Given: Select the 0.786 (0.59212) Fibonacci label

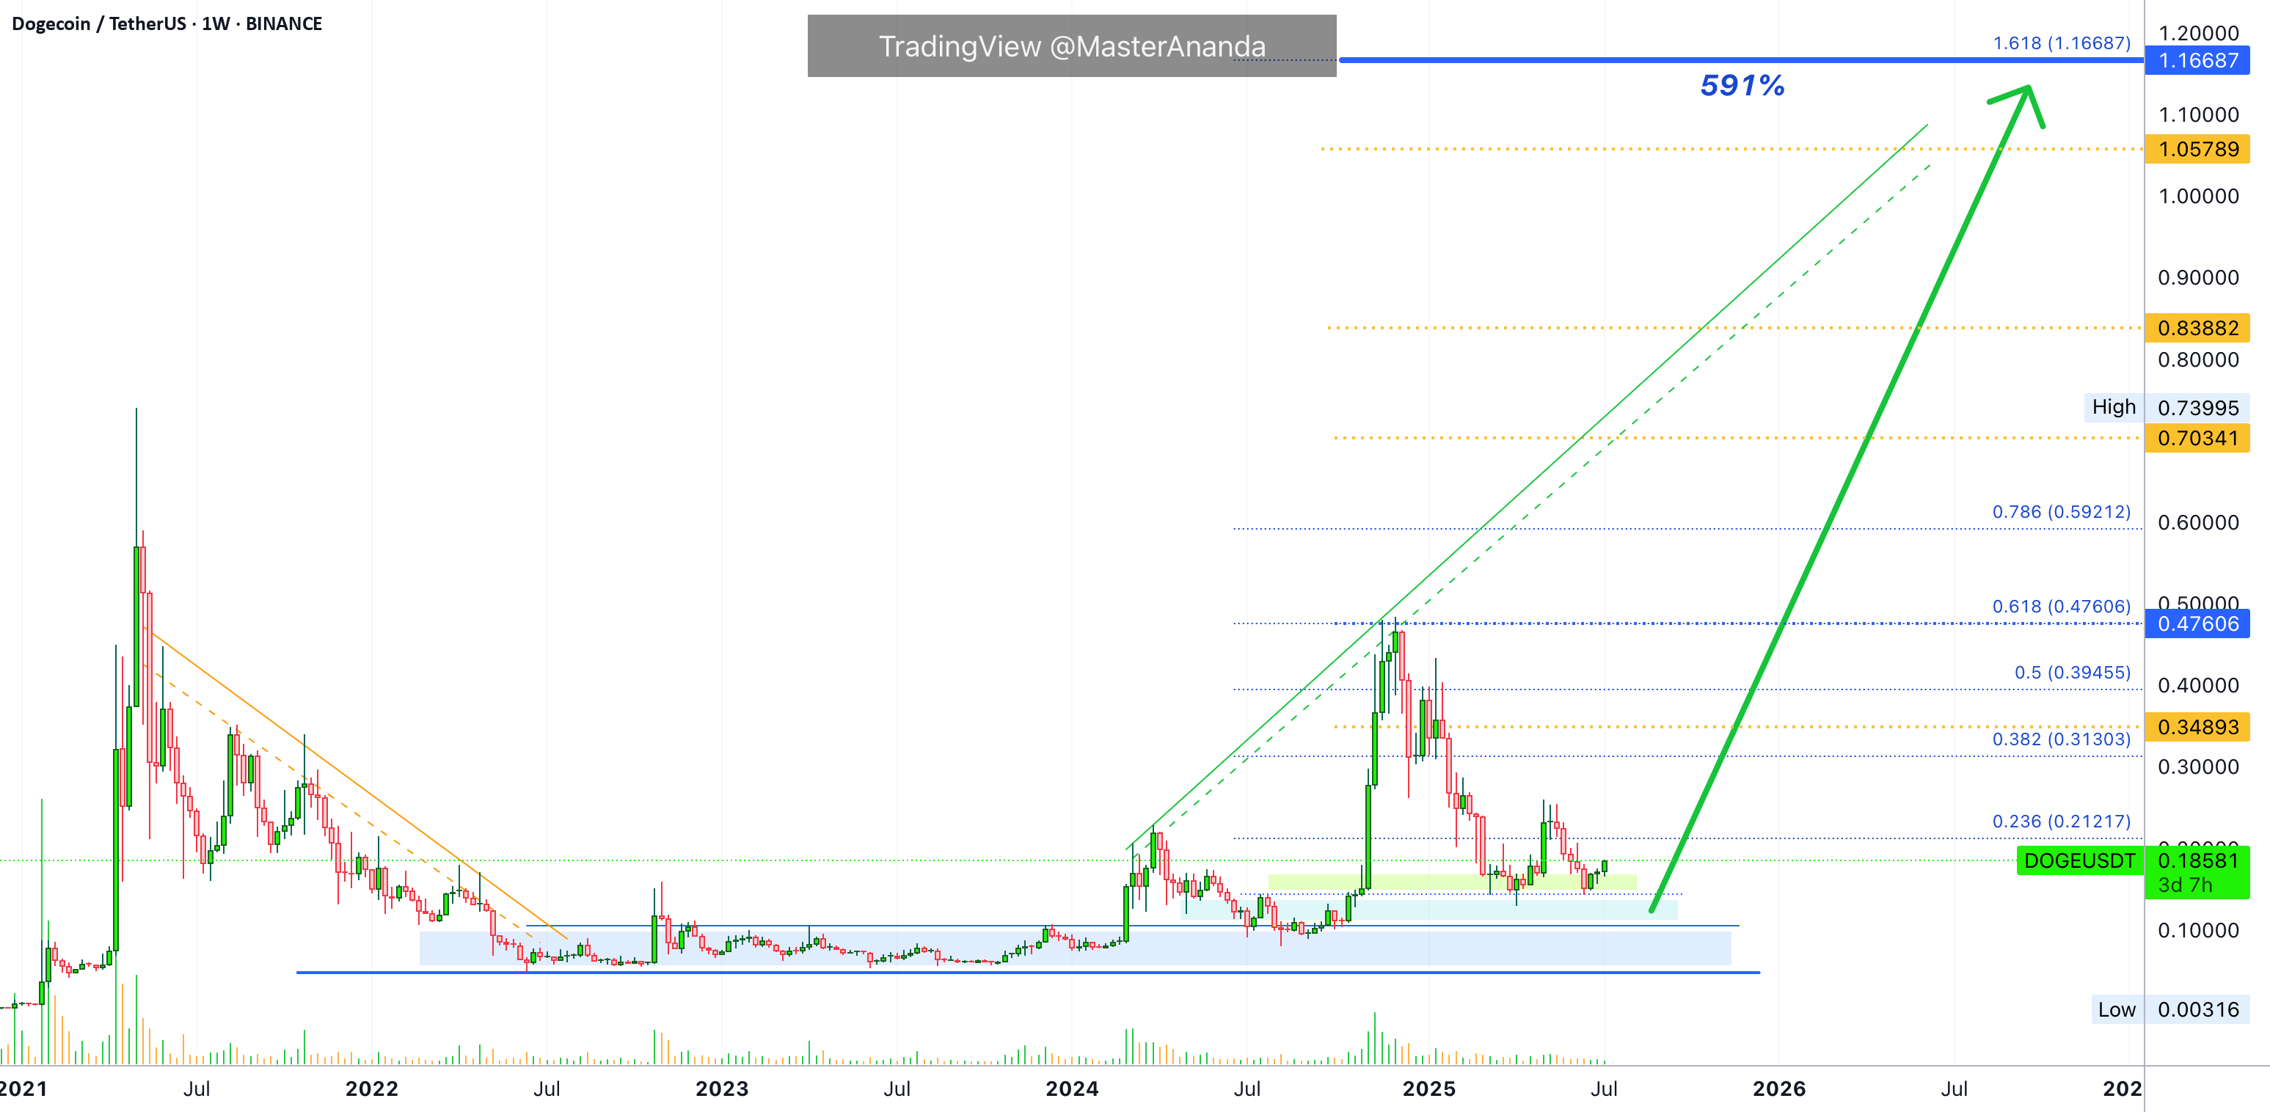Looking at the screenshot, I should click(2061, 511).
